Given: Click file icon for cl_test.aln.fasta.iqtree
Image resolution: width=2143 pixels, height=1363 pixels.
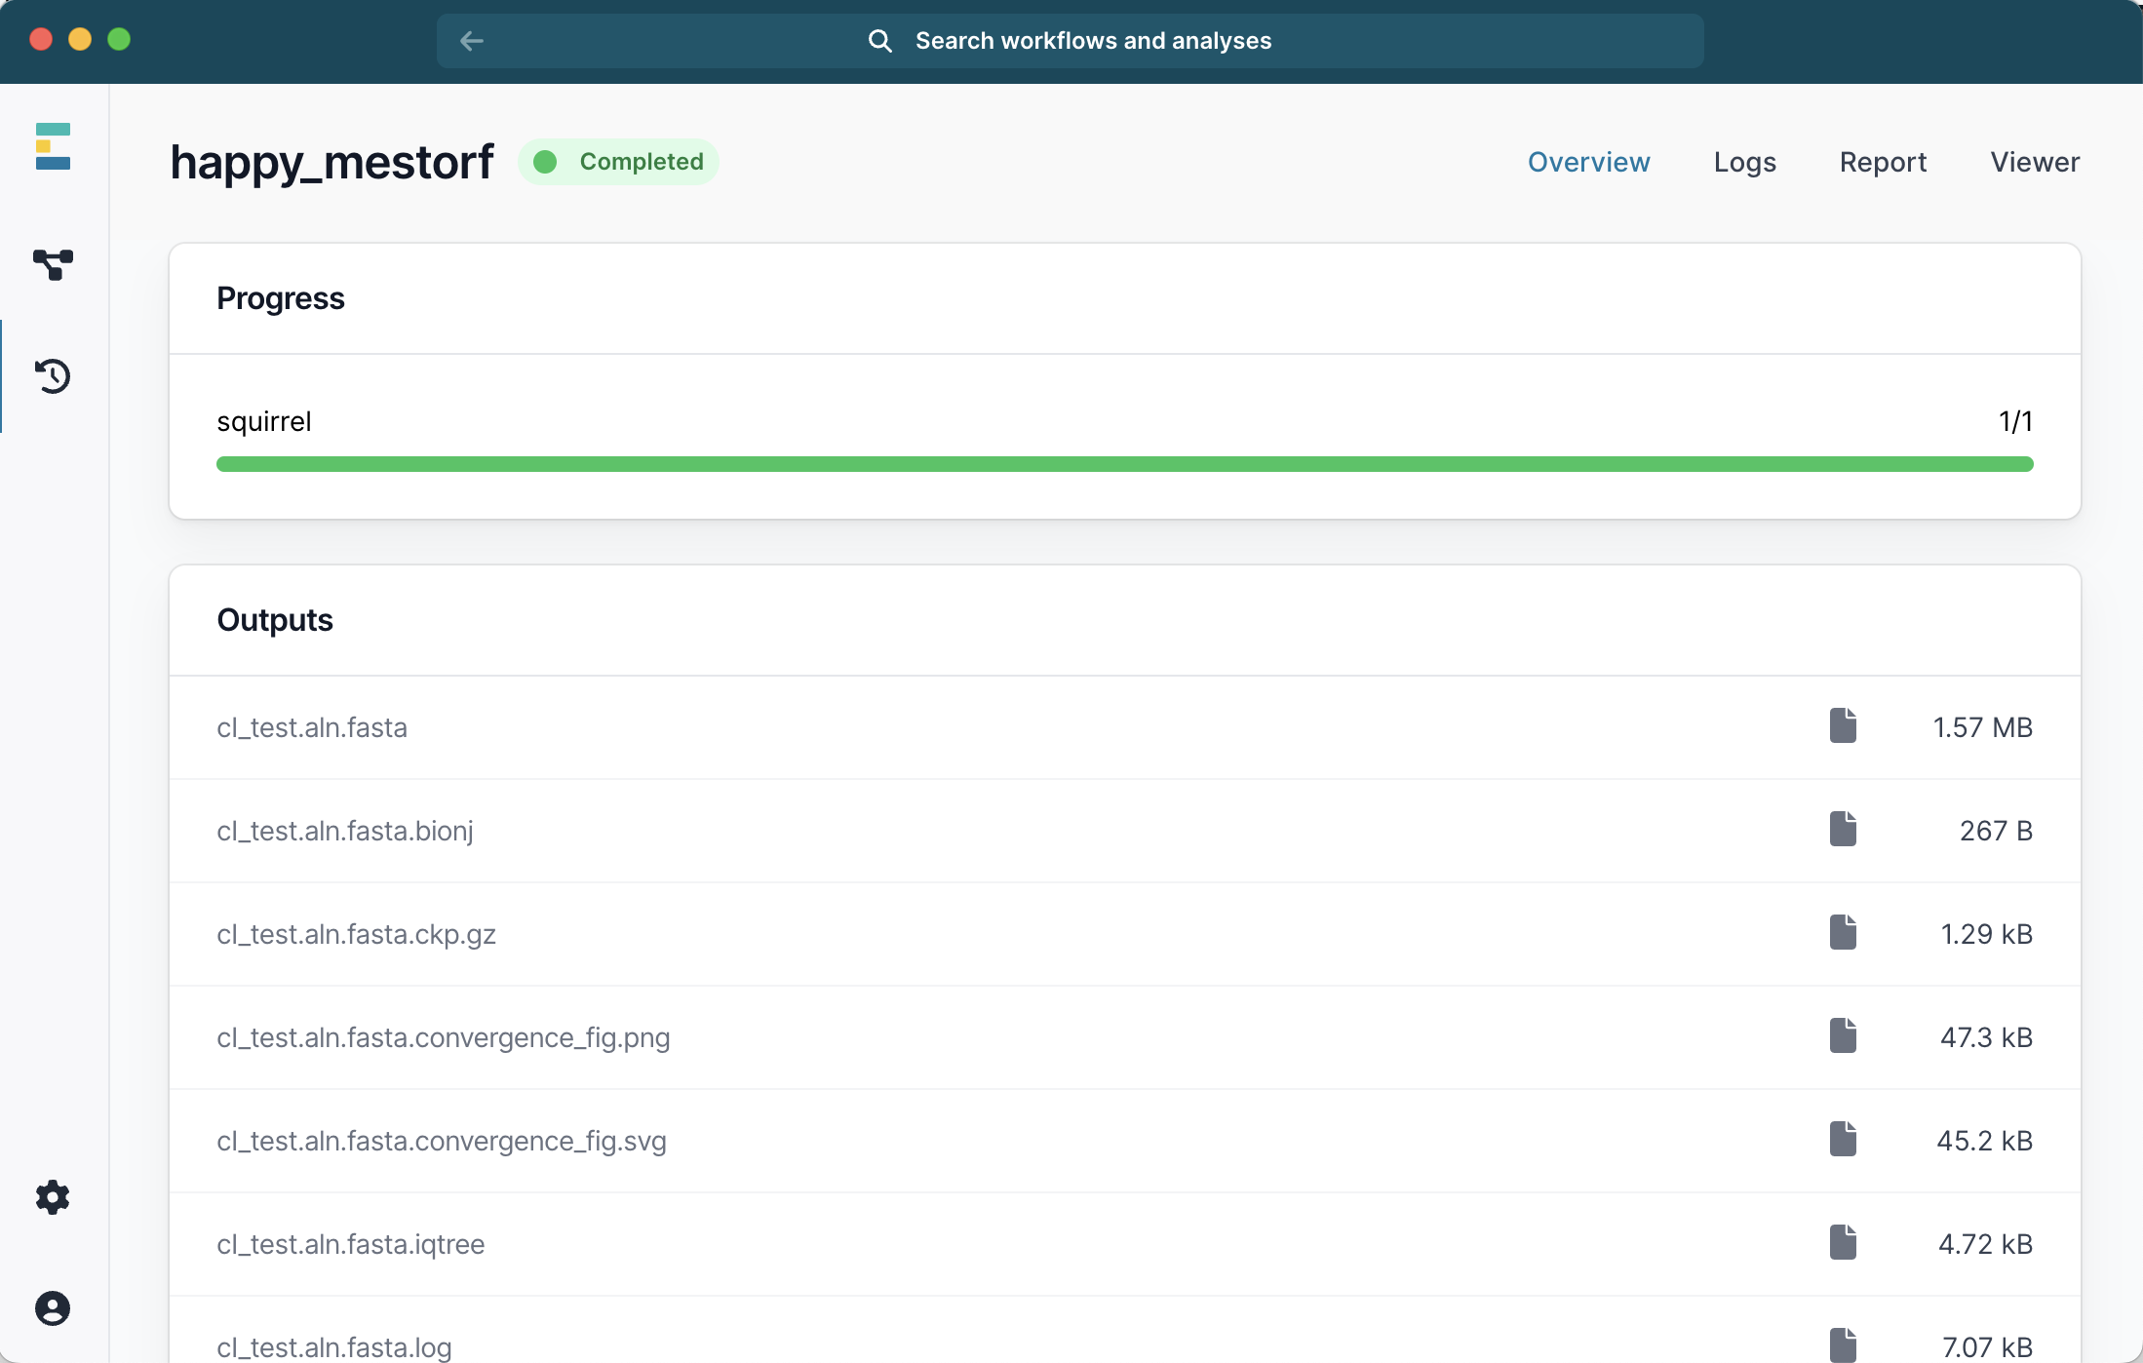Looking at the screenshot, I should (x=1843, y=1243).
